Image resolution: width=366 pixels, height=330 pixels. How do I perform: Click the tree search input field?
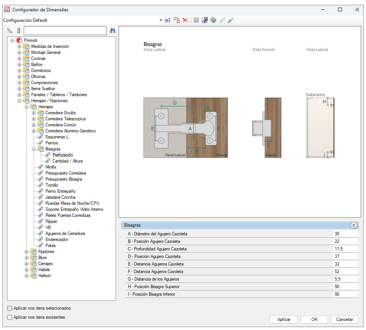pyautogui.click(x=65, y=31)
